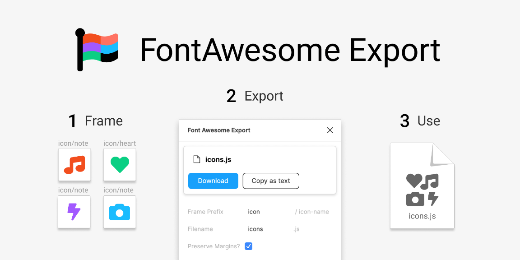Click the green heart icon/heart frame
Image resolution: width=520 pixels, height=260 pixels.
pyautogui.click(x=119, y=165)
